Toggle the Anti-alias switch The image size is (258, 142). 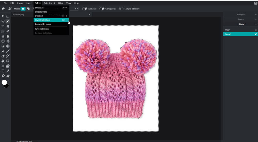pos(85,9)
